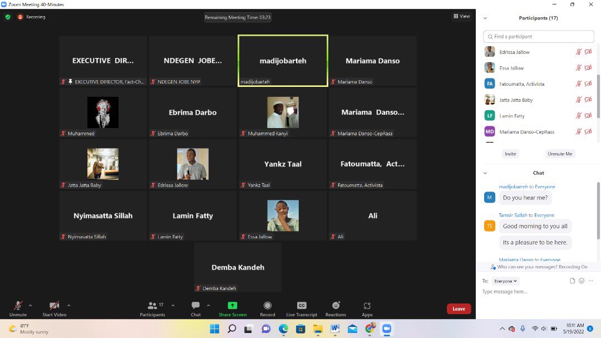Click madijobarteh sender name in chat

[513, 187]
